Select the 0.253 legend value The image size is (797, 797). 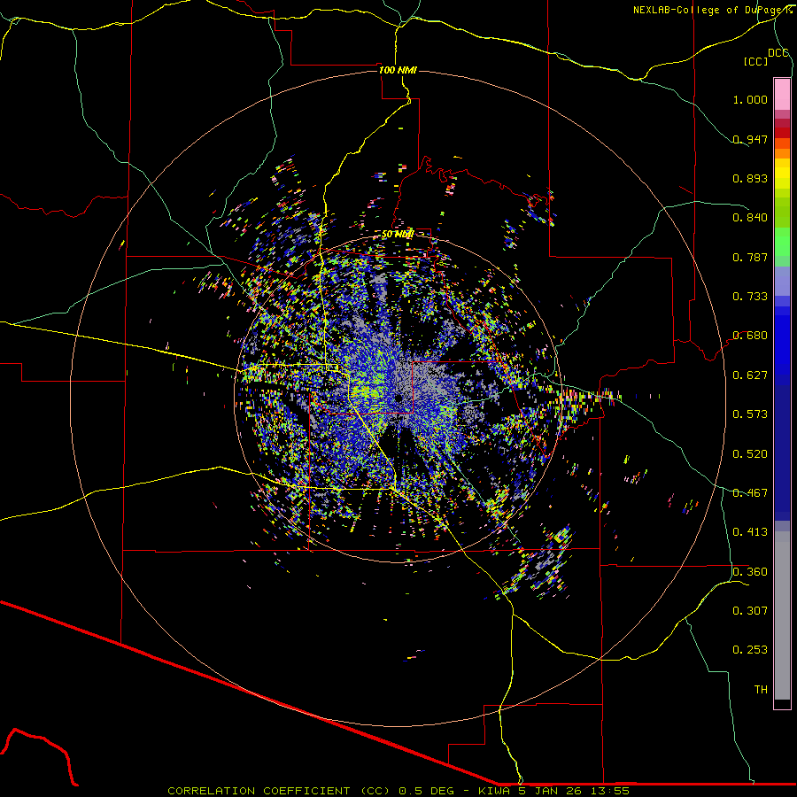pyautogui.click(x=750, y=650)
